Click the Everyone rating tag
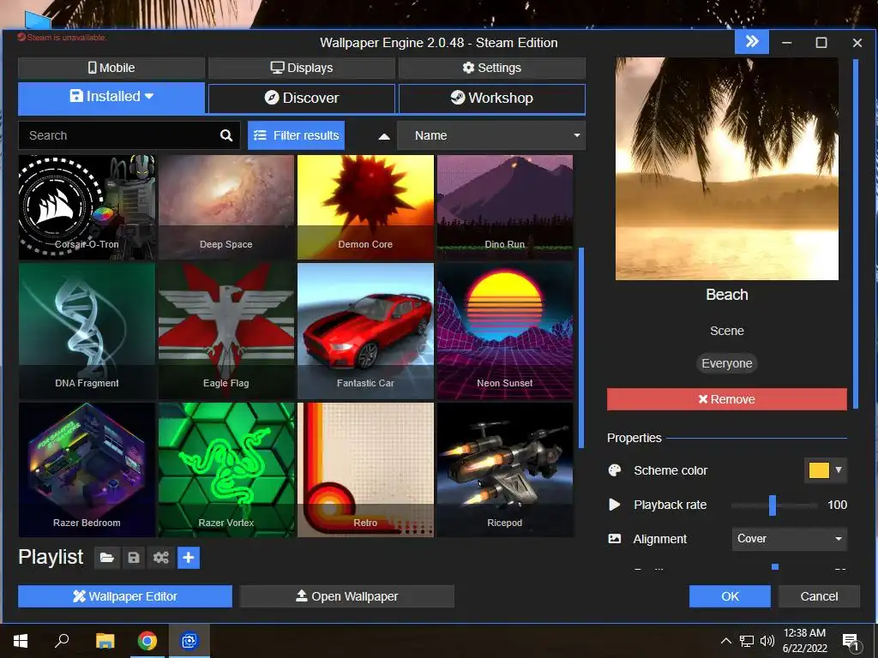 click(727, 363)
